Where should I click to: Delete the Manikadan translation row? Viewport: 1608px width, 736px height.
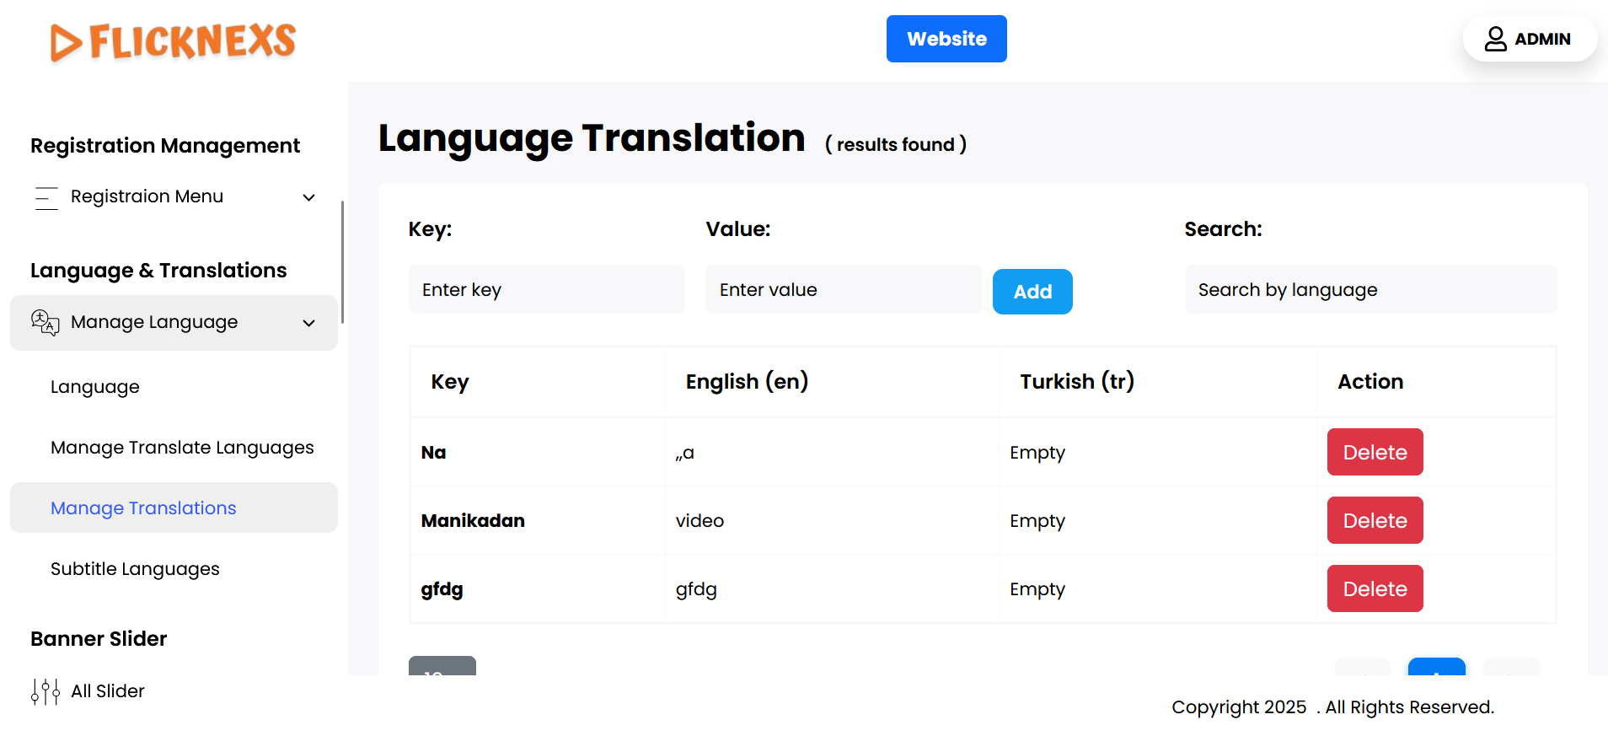pos(1374,520)
